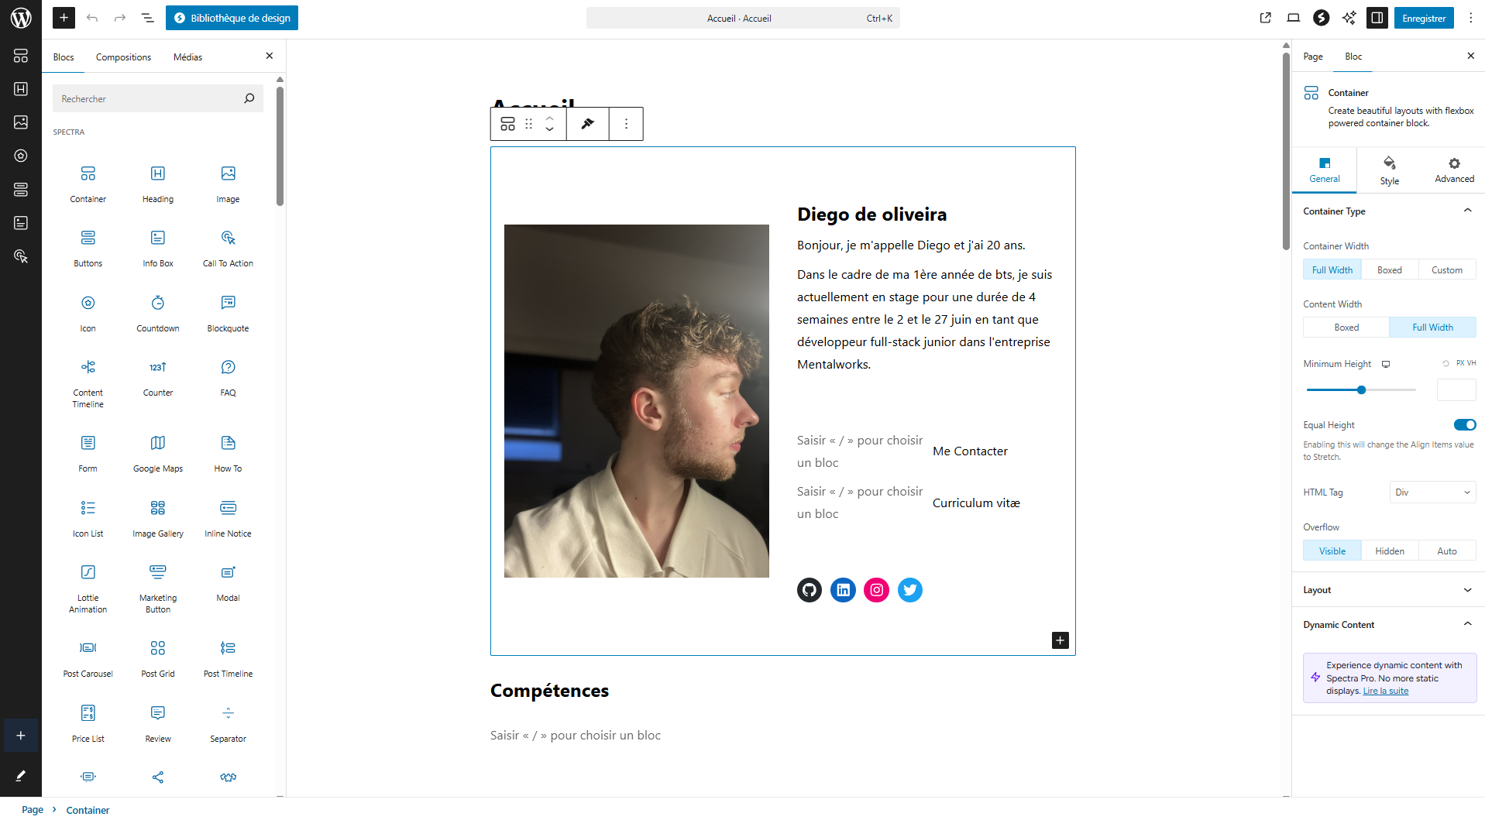Viewport: 1485px width, 820px height.
Task: Click the Enregistrer button
Action: click(x=1424, y=18)
